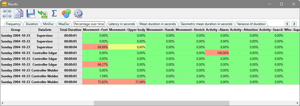Click the copy results documents icon
This screenshot has height=106, width=300.
pyautogui.click(x=19, y=13)
